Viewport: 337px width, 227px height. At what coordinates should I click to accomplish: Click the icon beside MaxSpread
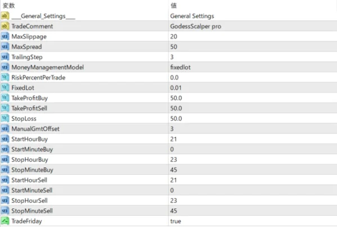(x=5, y=47)
